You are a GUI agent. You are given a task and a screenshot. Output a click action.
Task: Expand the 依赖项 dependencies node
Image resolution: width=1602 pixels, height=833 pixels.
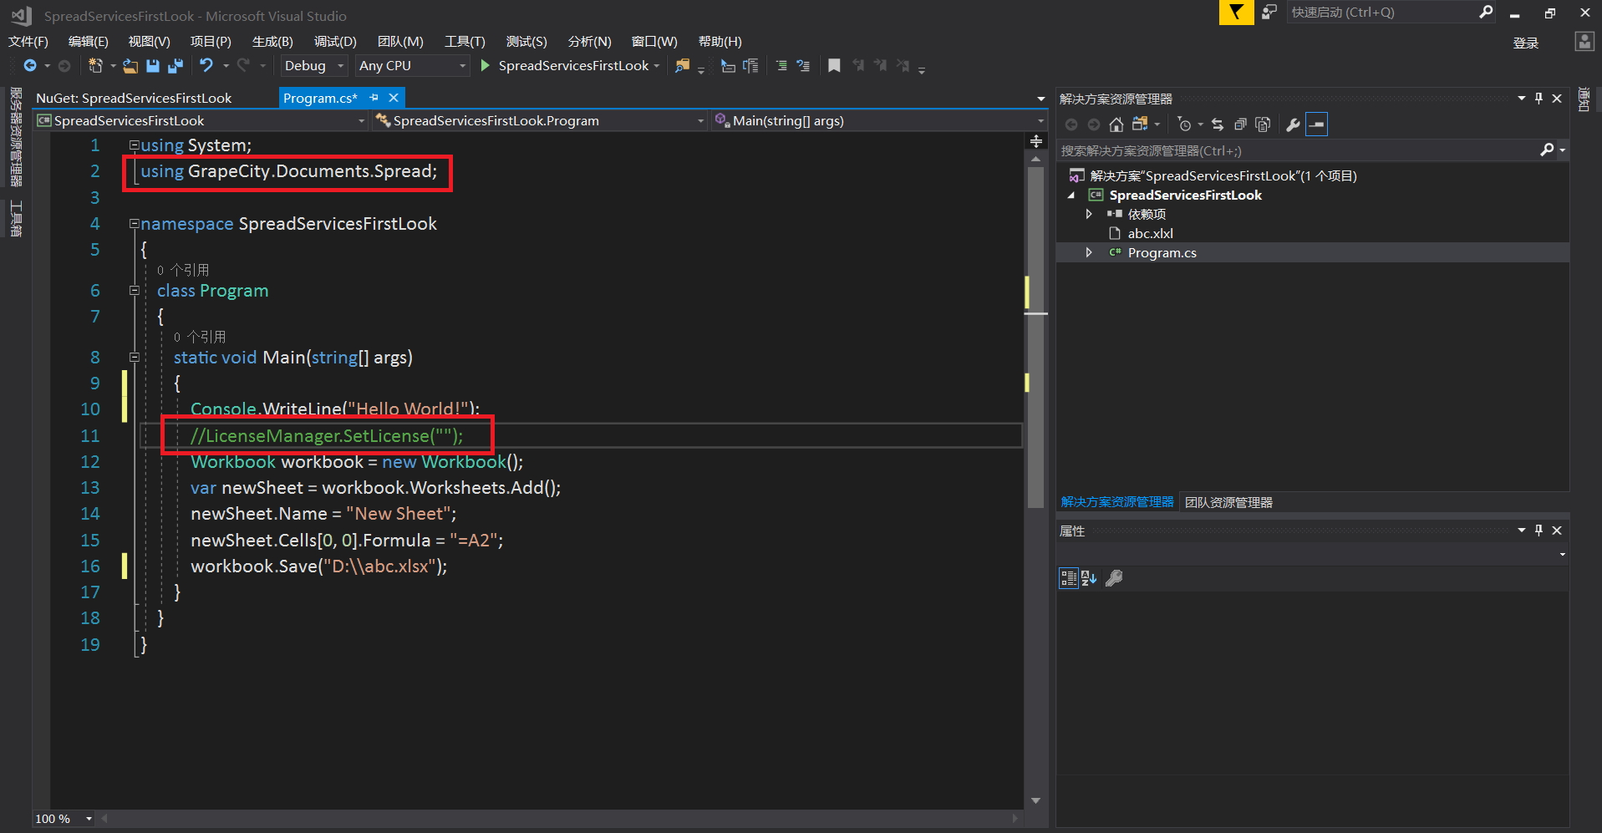(x=1089, y=214)
